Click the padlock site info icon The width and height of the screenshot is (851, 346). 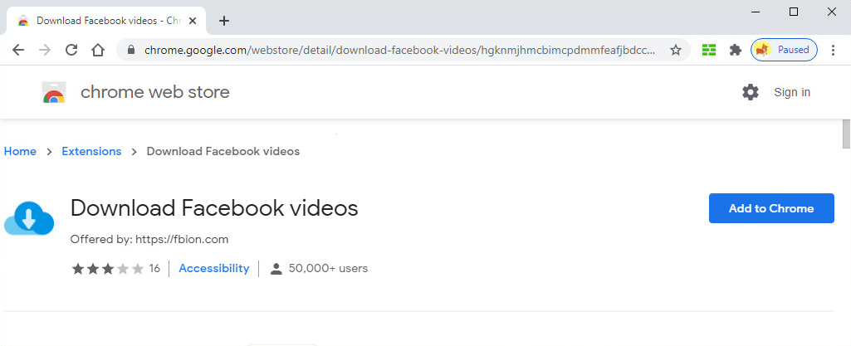130,50
